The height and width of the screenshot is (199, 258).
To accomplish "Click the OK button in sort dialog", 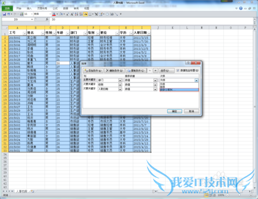I will [174, 111].
